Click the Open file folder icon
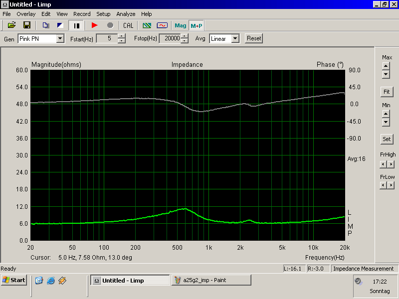 (11, 25)
